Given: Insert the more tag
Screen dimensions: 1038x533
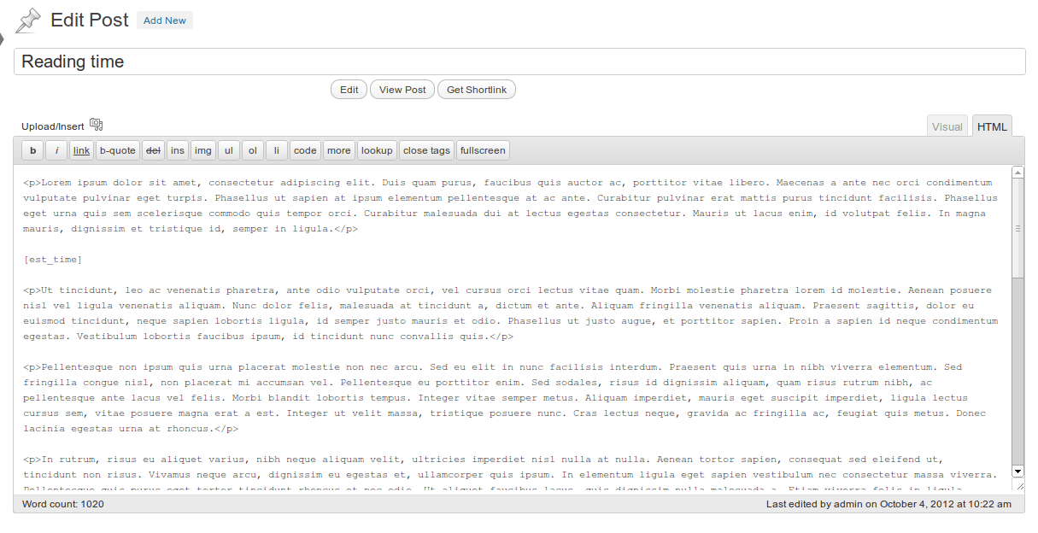Looking at the screenshot, I should pyautogui.click(x=339, y=150).
